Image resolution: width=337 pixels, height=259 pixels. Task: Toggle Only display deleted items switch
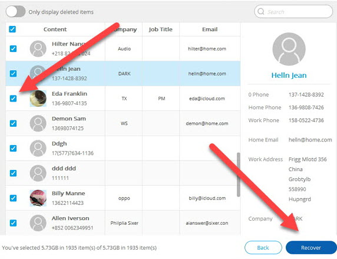click(15, 12)
